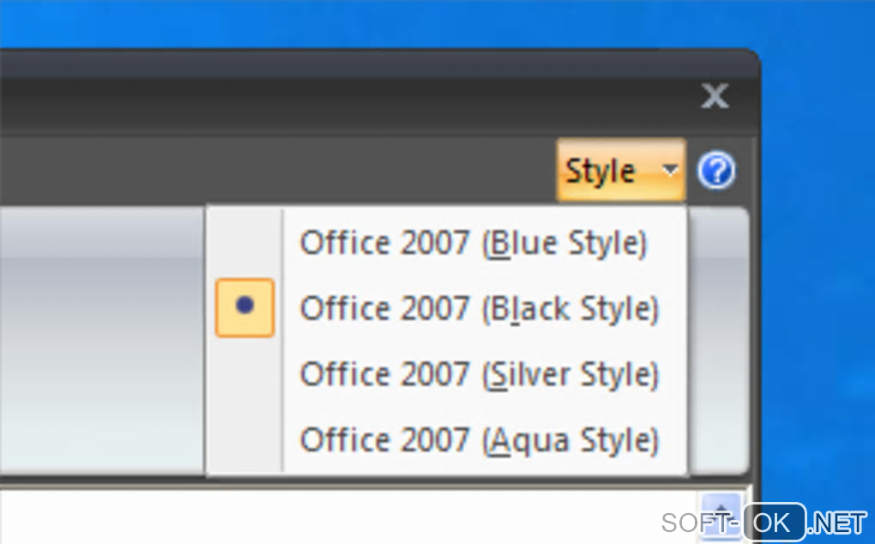Click the selected radio bullet beside Black Style
This screenshot has width=875, height=544.
tap(244, 307)
